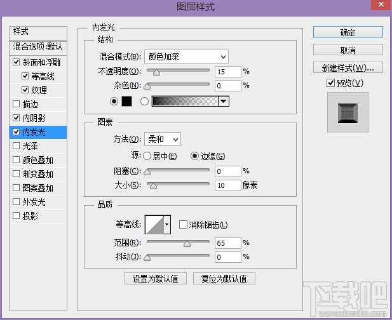Choose 边缘 as glow source
The image size is (392, 320).
click(x=194, y=156)
